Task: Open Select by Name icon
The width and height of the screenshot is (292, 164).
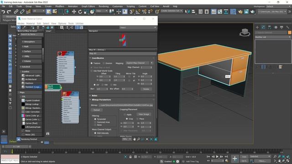Action: 55,12
